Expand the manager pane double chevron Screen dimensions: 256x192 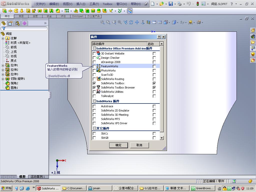click(45, 23)
